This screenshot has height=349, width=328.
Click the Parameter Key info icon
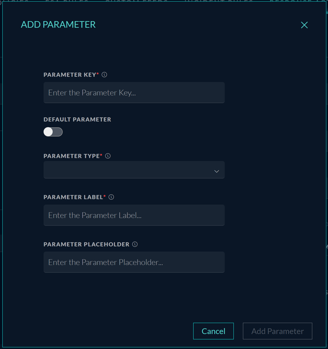[x=104, y=75]
